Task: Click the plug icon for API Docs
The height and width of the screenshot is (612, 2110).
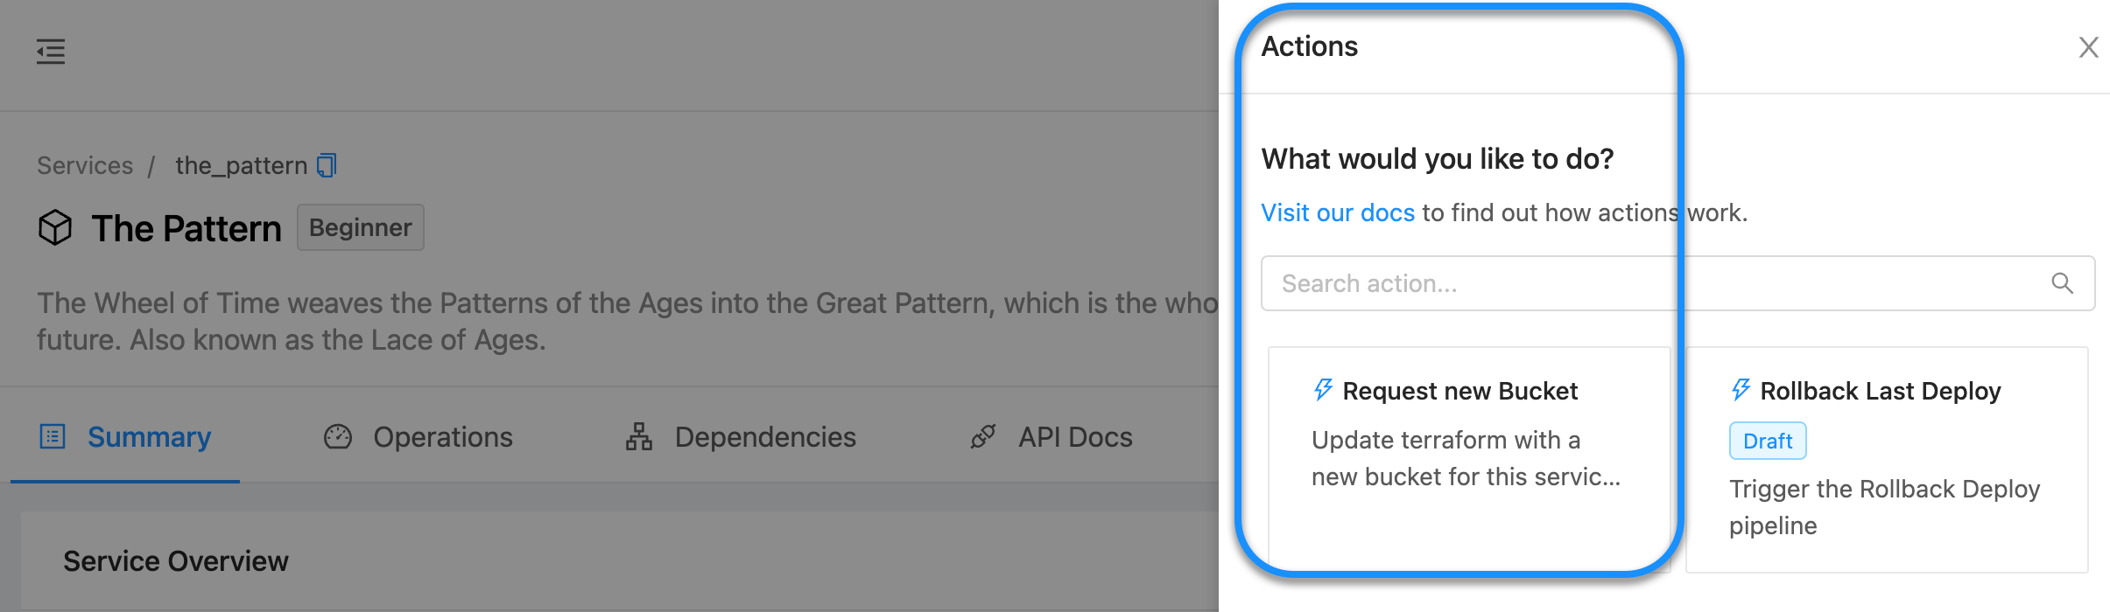Action: (983, 437)
